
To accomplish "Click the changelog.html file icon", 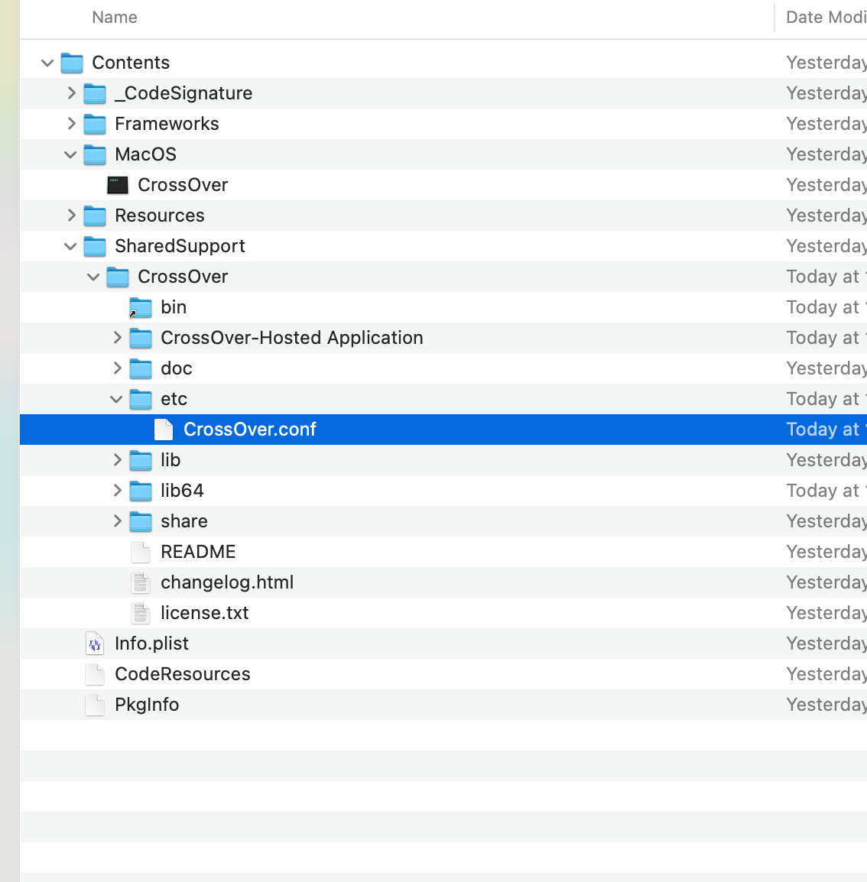I will click(x=141, y=582).
